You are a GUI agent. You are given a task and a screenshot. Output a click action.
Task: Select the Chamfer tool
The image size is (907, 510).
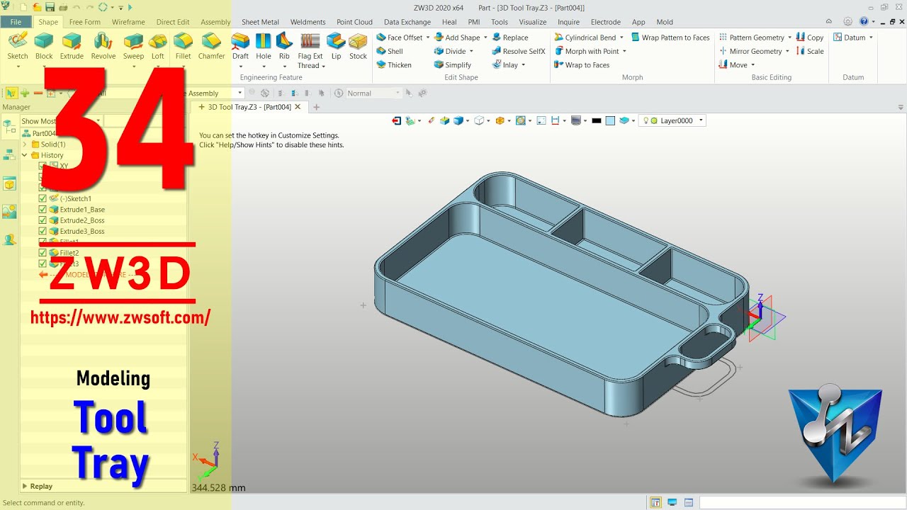(211, 46)
